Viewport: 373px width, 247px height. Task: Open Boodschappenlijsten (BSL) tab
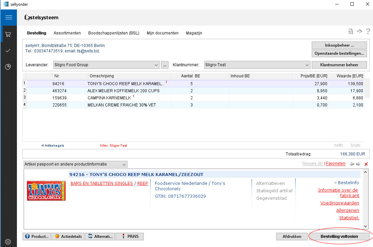pos(114,33)
